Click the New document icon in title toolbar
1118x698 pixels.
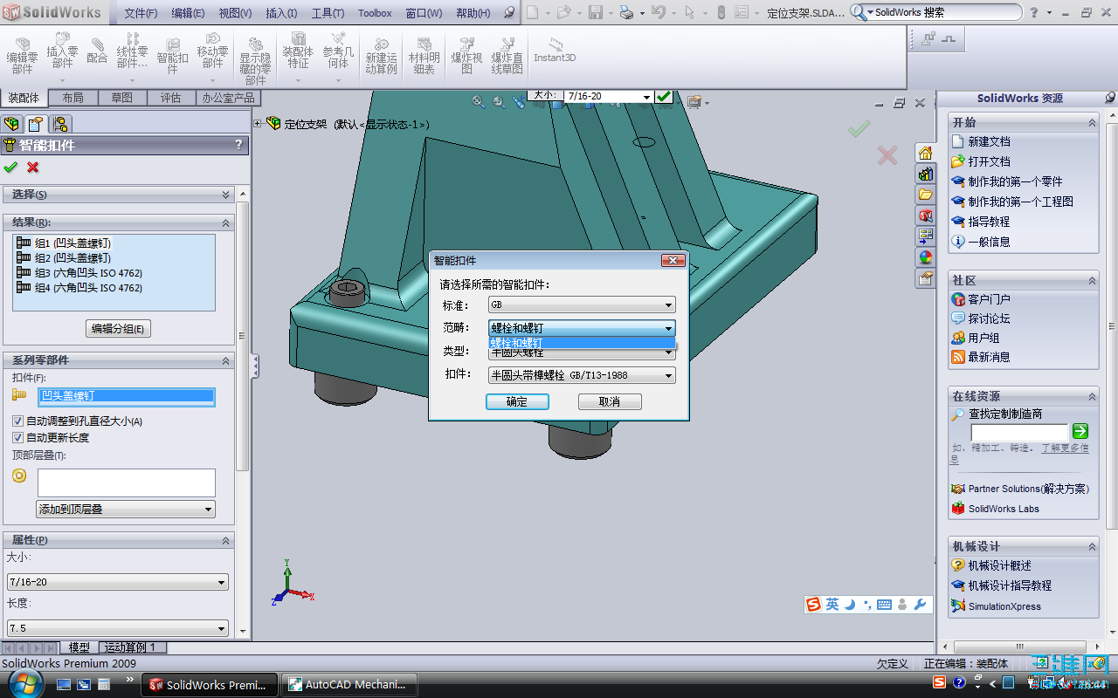coord(533,12)
